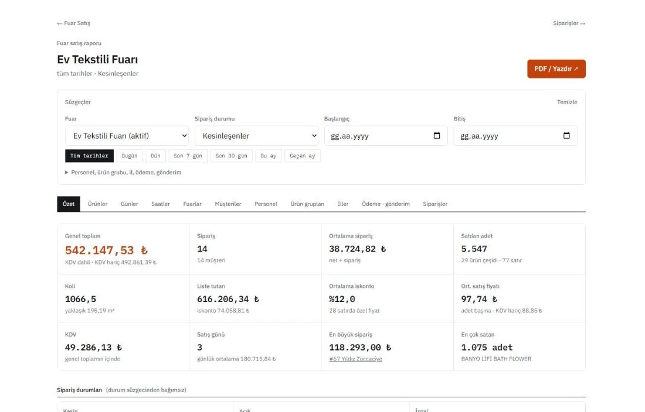Image resolution: width=645 pixels, height=412 pixels.
Task: Choose the Son 30 gün preset
Action: pos(232,156)
